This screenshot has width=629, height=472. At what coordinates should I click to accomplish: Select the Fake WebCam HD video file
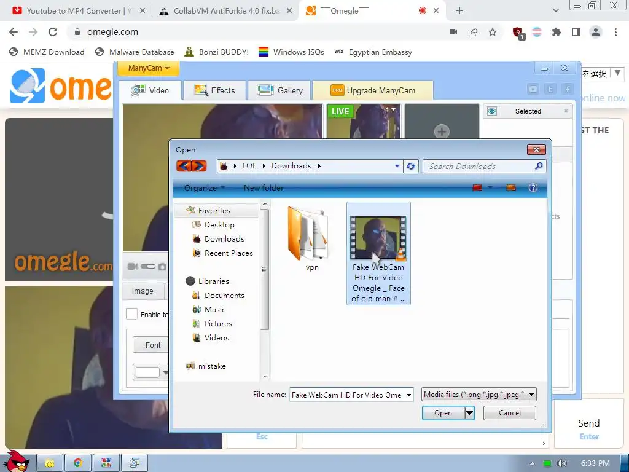click(378, 253)
